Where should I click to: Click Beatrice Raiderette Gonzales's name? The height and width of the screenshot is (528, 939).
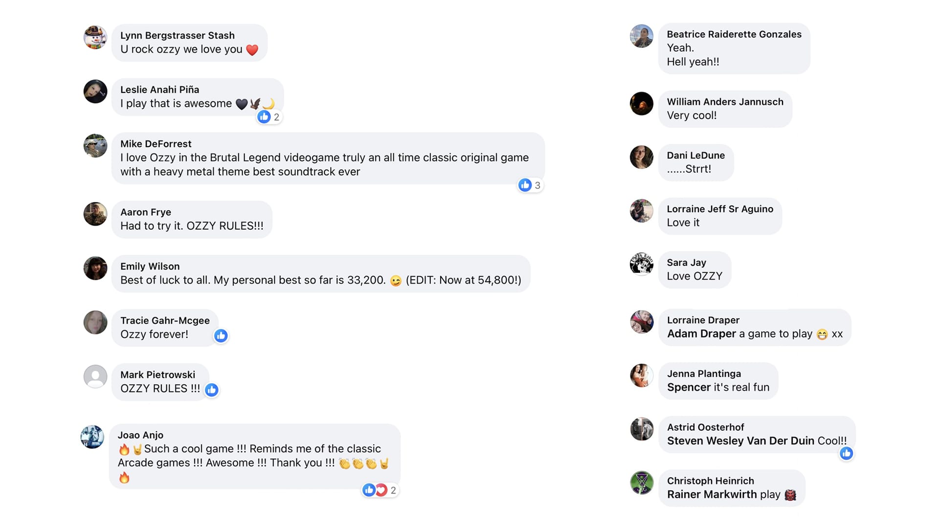pos(734,34)
